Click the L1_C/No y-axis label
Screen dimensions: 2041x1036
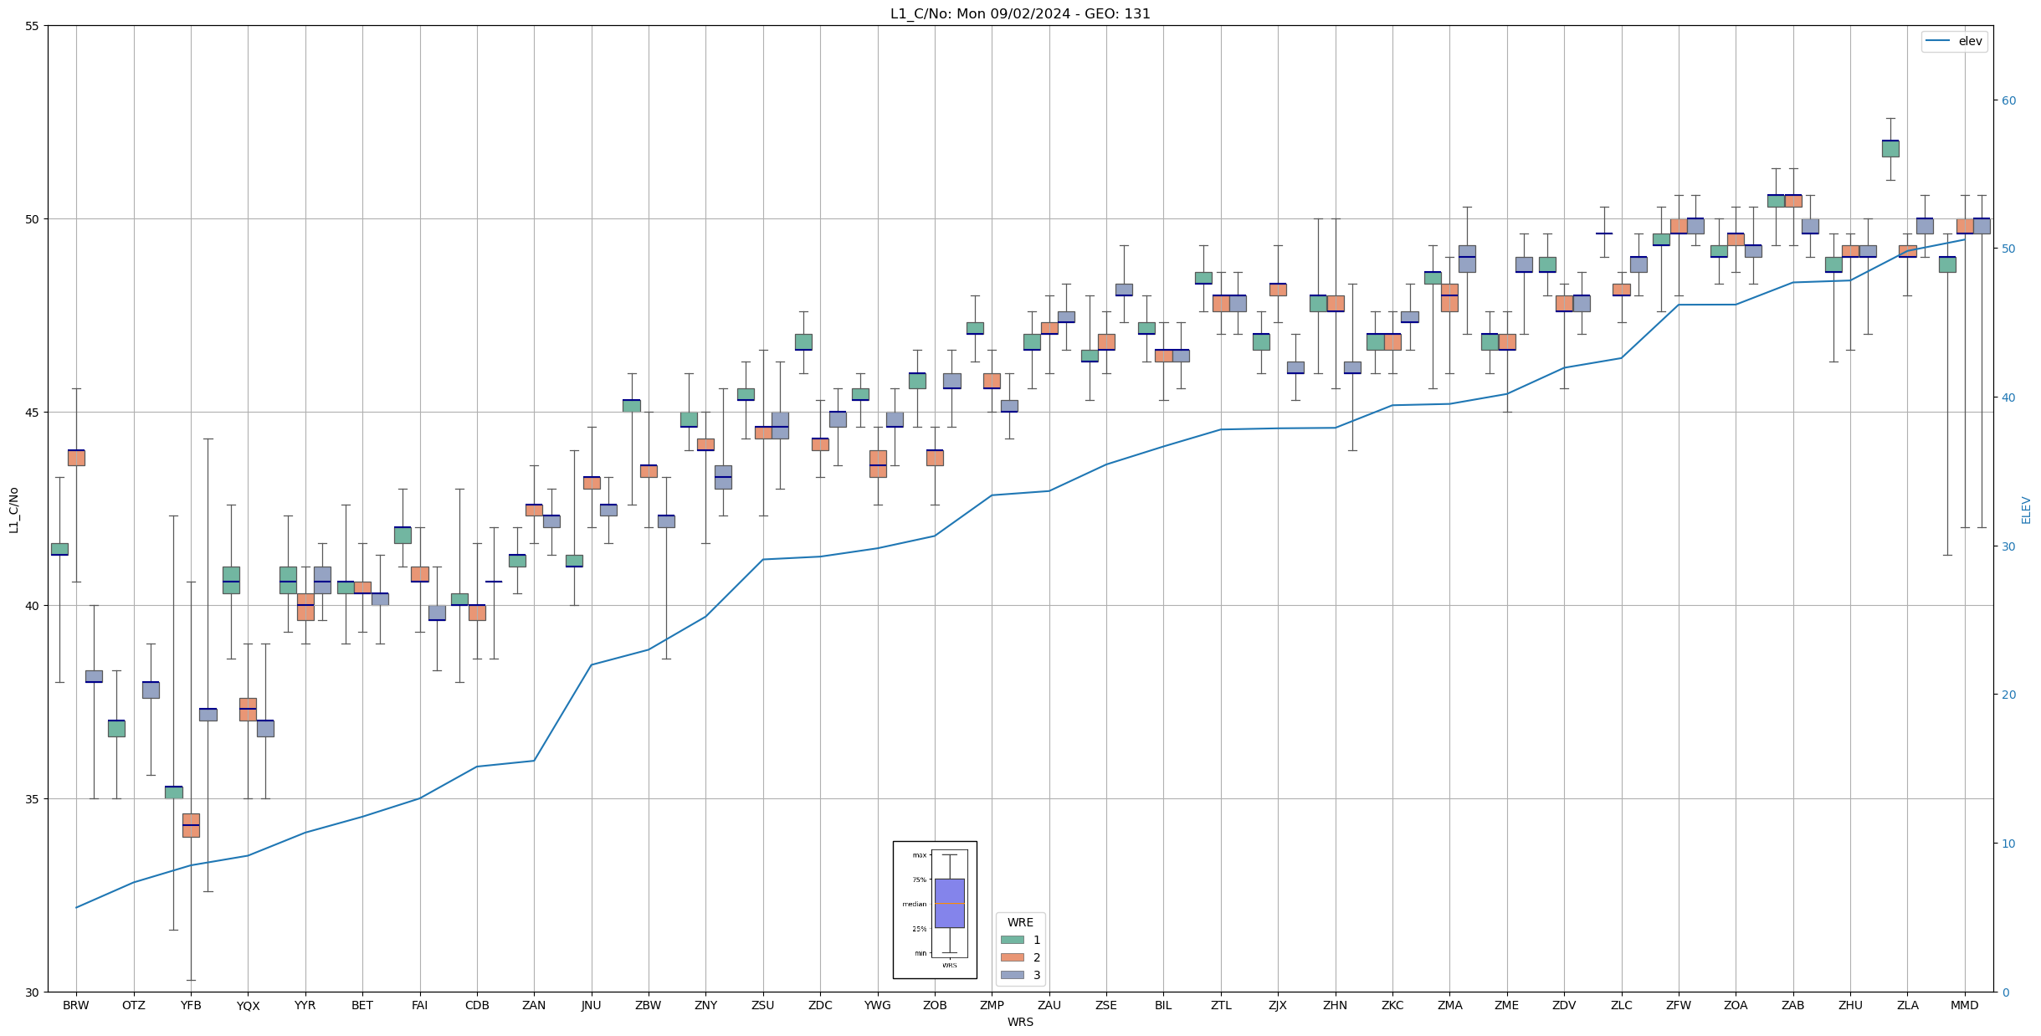(x=13, y=510)
